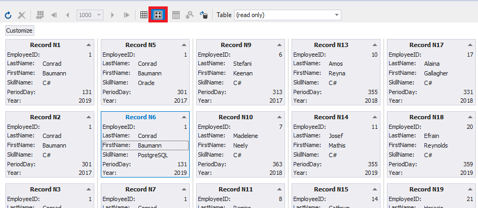
Task: Click the Baumann FirstName field in Record N6
Action: pyautogui.click(x=145, y=145)
